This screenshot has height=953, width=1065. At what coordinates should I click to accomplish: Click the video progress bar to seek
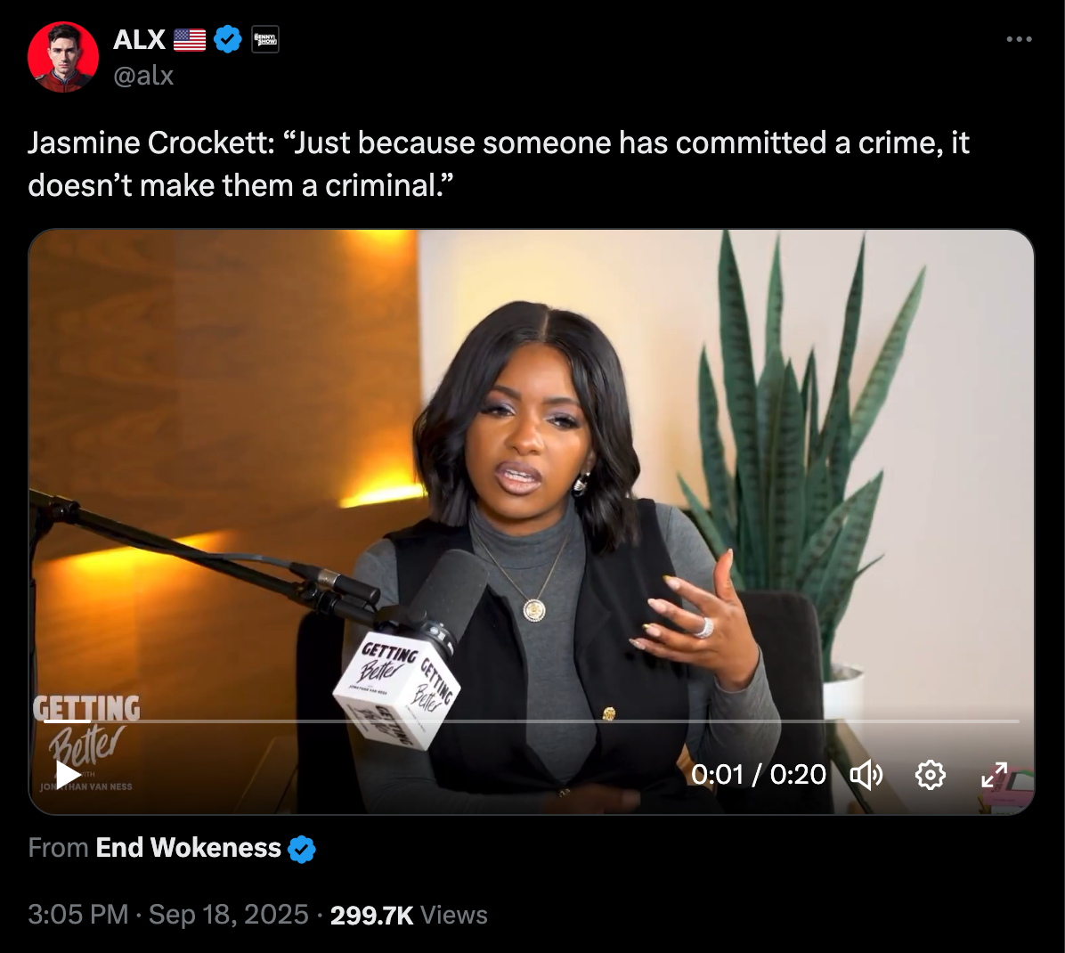532,721
